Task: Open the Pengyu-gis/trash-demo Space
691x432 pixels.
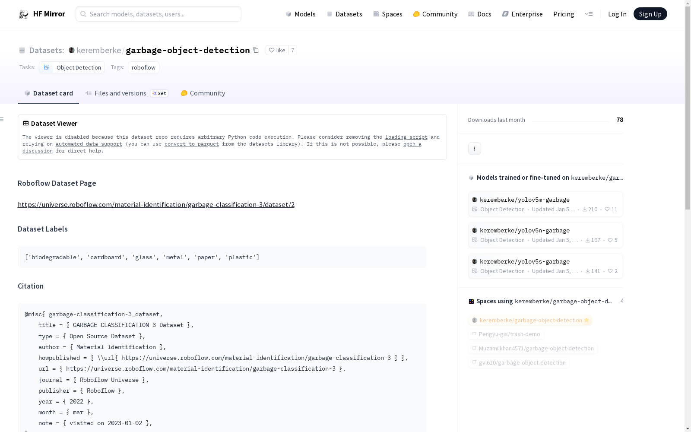Action: click(506, 334)
